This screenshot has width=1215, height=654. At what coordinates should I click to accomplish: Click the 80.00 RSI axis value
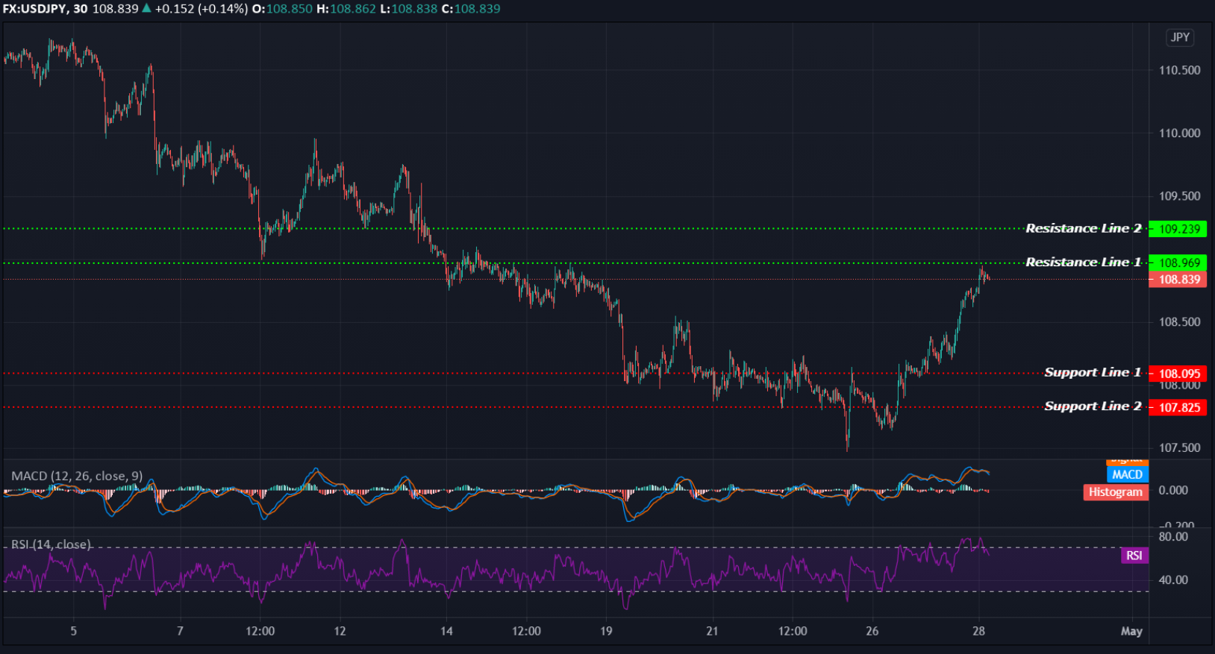coord(1173,537)
